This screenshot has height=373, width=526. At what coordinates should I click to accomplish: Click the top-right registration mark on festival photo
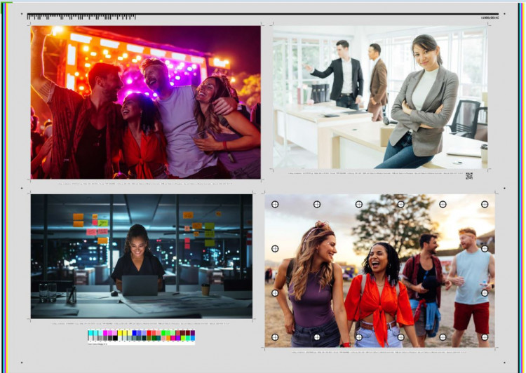pyautogui.click(x=485, y=204)
